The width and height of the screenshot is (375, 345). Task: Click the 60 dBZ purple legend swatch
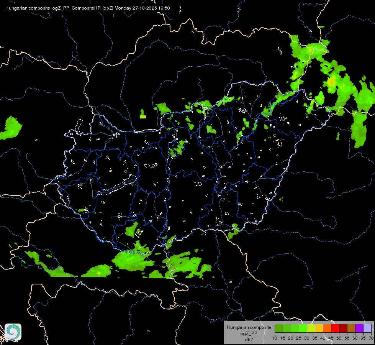click(359, 328)
